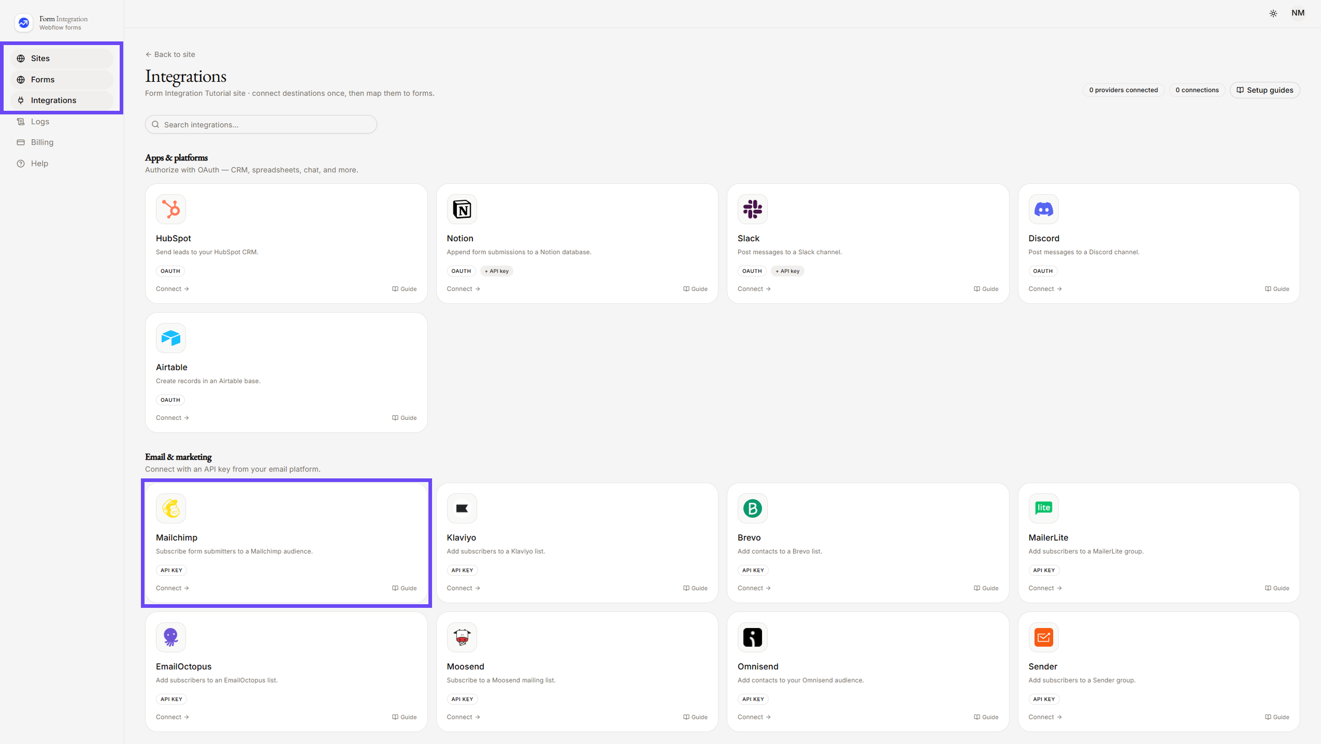Image resolution: width=1321 pixels, height=744 pixels.
Task: Open the Slack Guide link
Action: 986,289
